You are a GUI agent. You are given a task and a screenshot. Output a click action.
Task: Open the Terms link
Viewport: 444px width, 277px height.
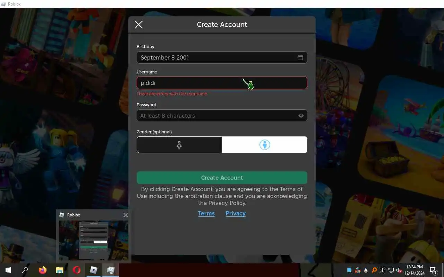[x=206, y=213]
